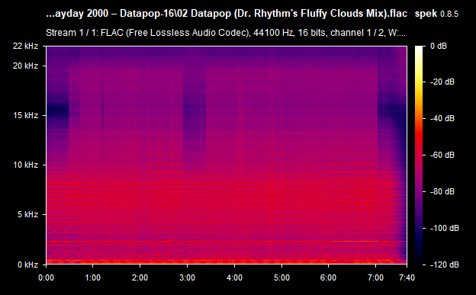Click the file name title text ending in .flac

(227, 14)
